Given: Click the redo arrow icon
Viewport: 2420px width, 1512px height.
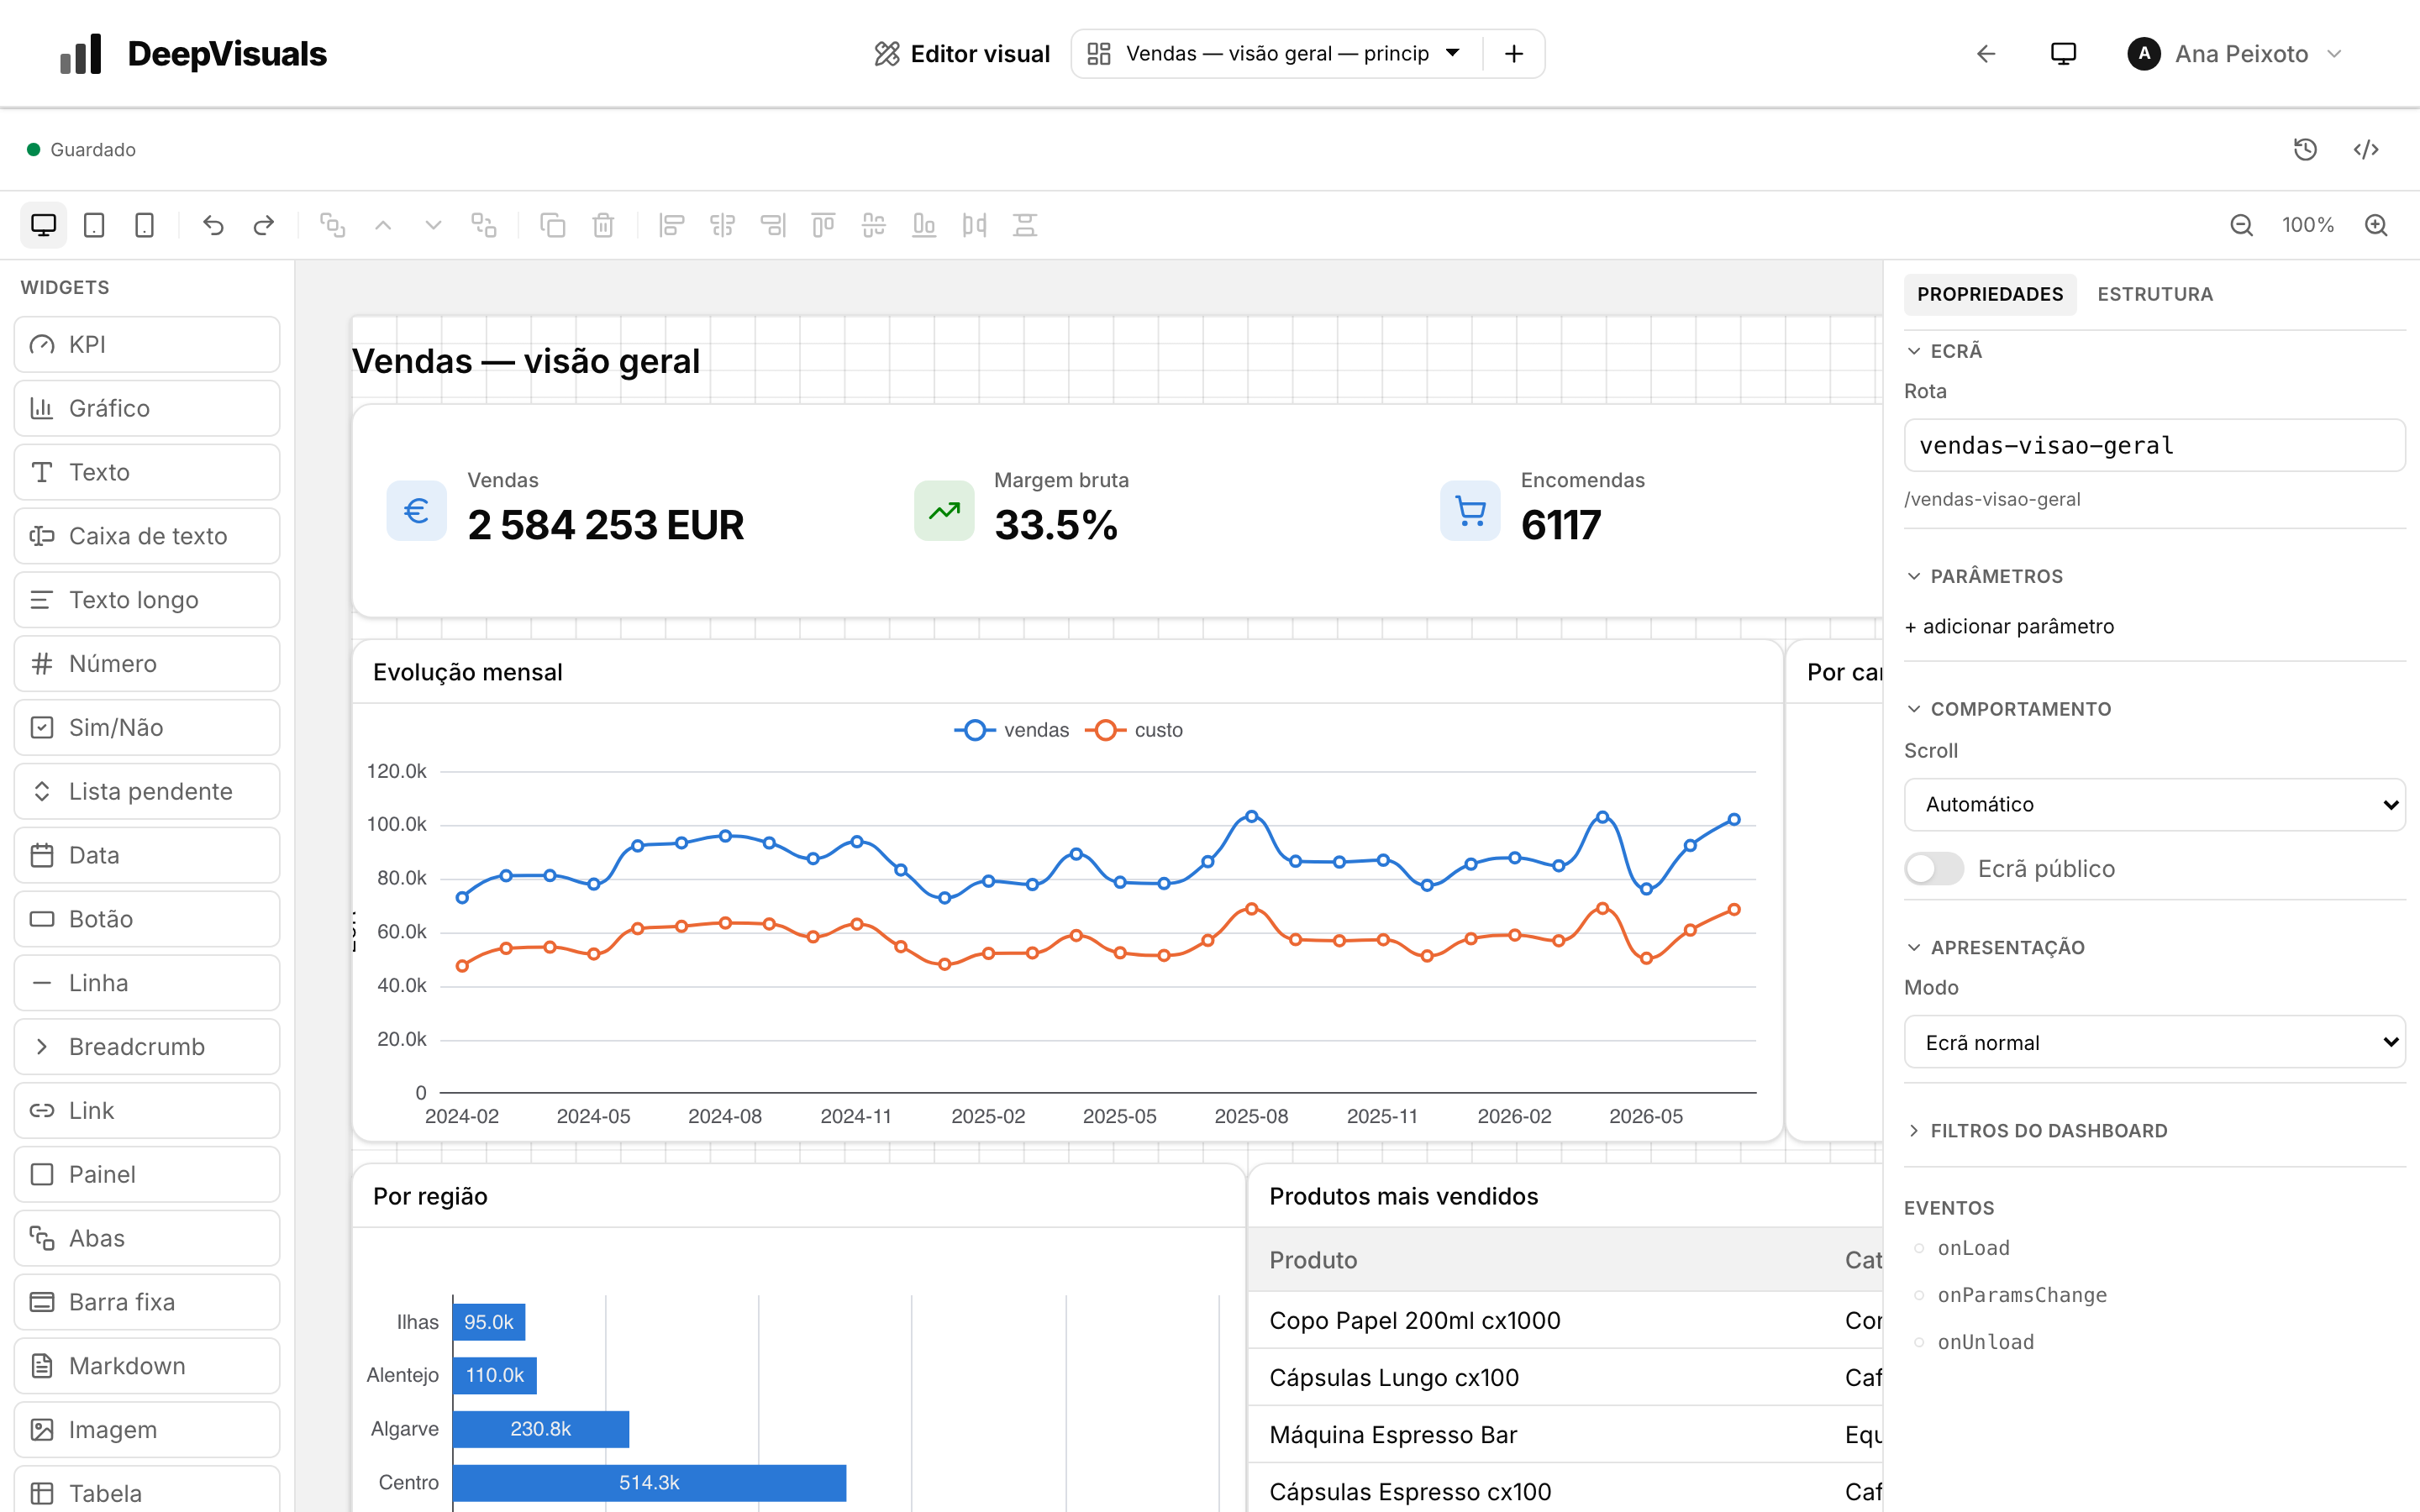Looking at the screenshot, I should click(x=264, y=225).
